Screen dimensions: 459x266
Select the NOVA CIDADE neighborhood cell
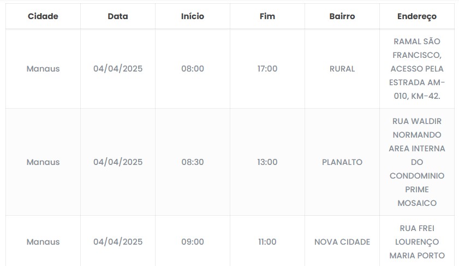342,242
